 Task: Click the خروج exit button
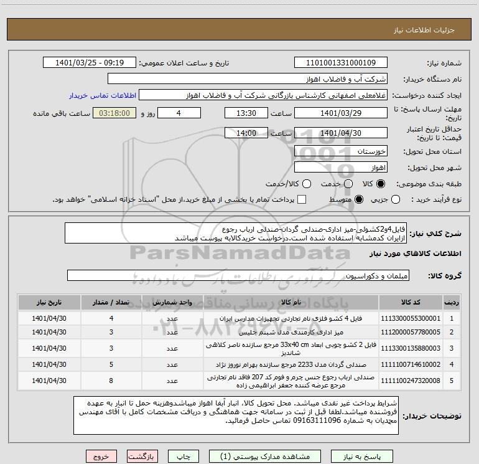click(x=101, y=457)
